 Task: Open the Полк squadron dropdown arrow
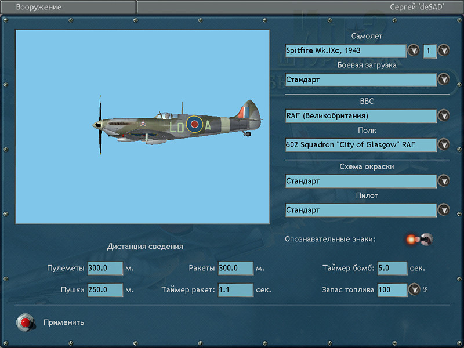click(444, 144)
